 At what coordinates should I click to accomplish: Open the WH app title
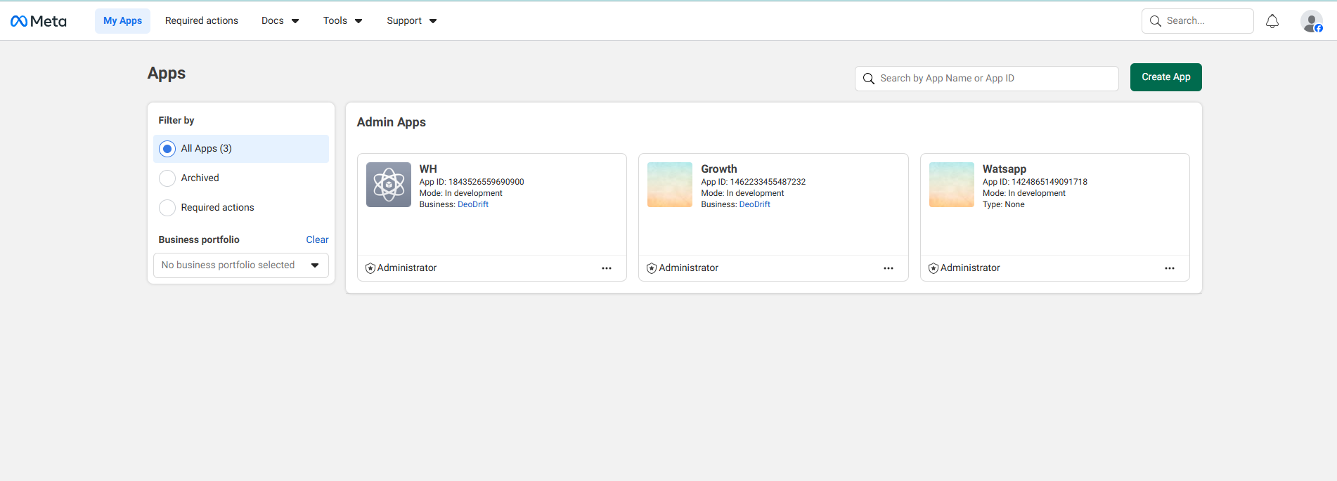pyautogui.click(x=428, y=169)
